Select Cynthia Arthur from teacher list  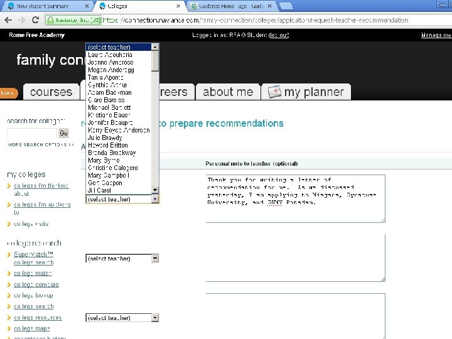(x=119, y=85)
